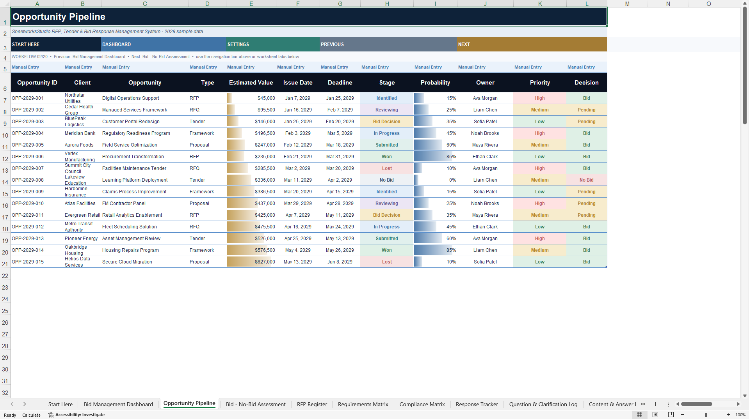The height and width of the screenshot is (419, 749).
Task: Open the Requirements Matrix tab
Action: coord(363,404)
